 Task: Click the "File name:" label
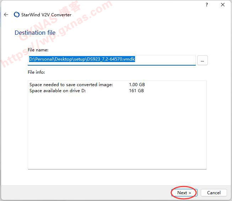(38, 50)
